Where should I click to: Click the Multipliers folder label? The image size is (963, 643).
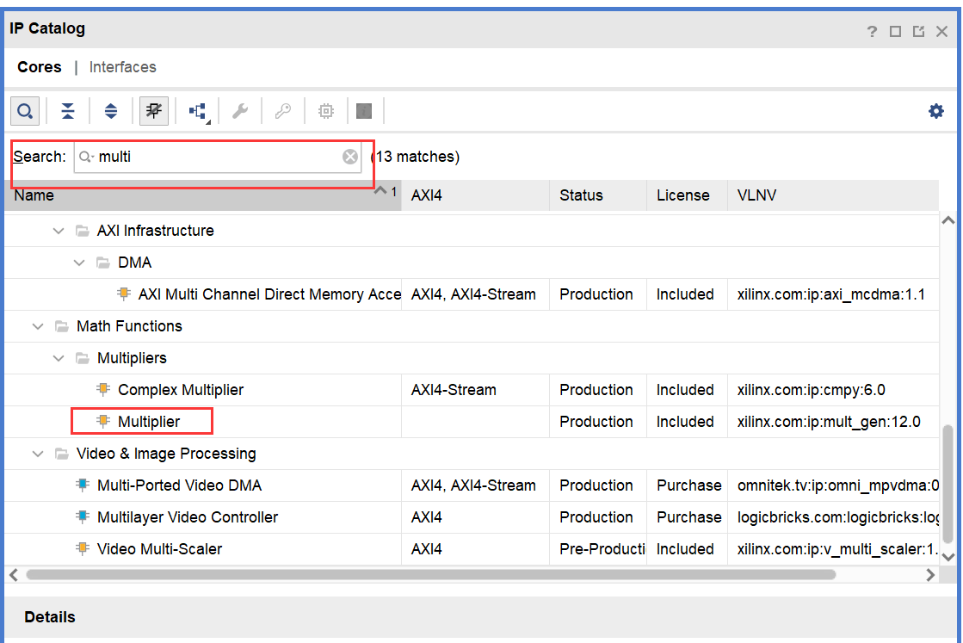[x=132, y=358]
